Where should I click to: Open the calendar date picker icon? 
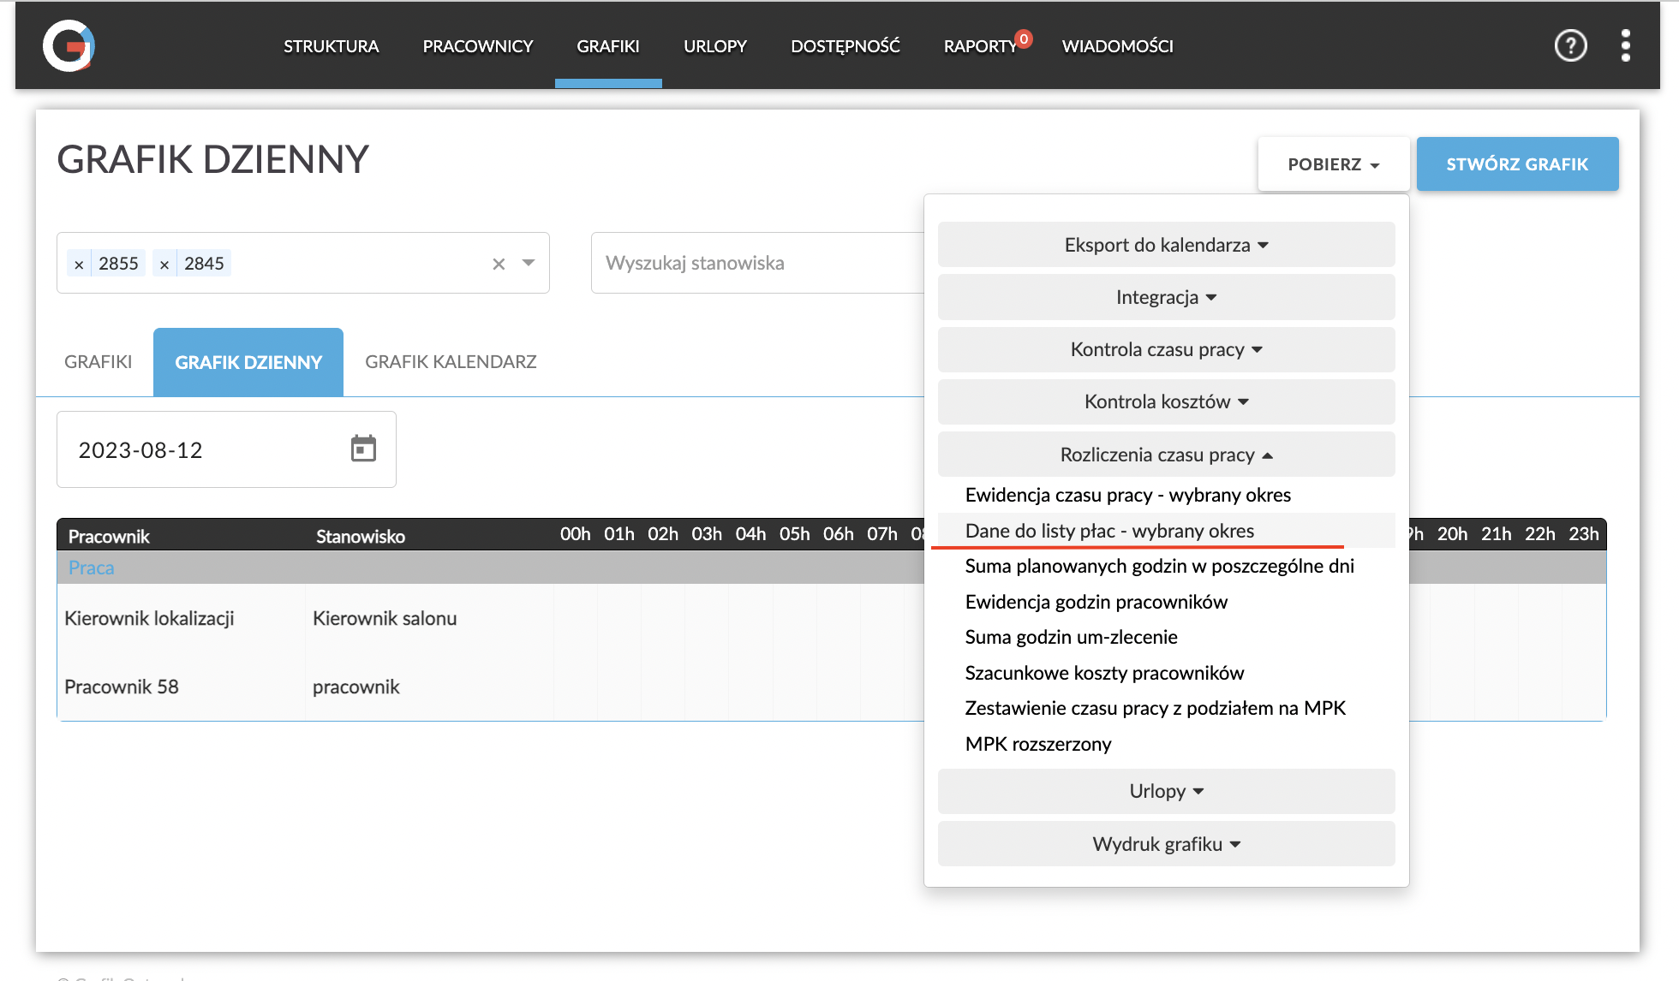click(363, 449)
